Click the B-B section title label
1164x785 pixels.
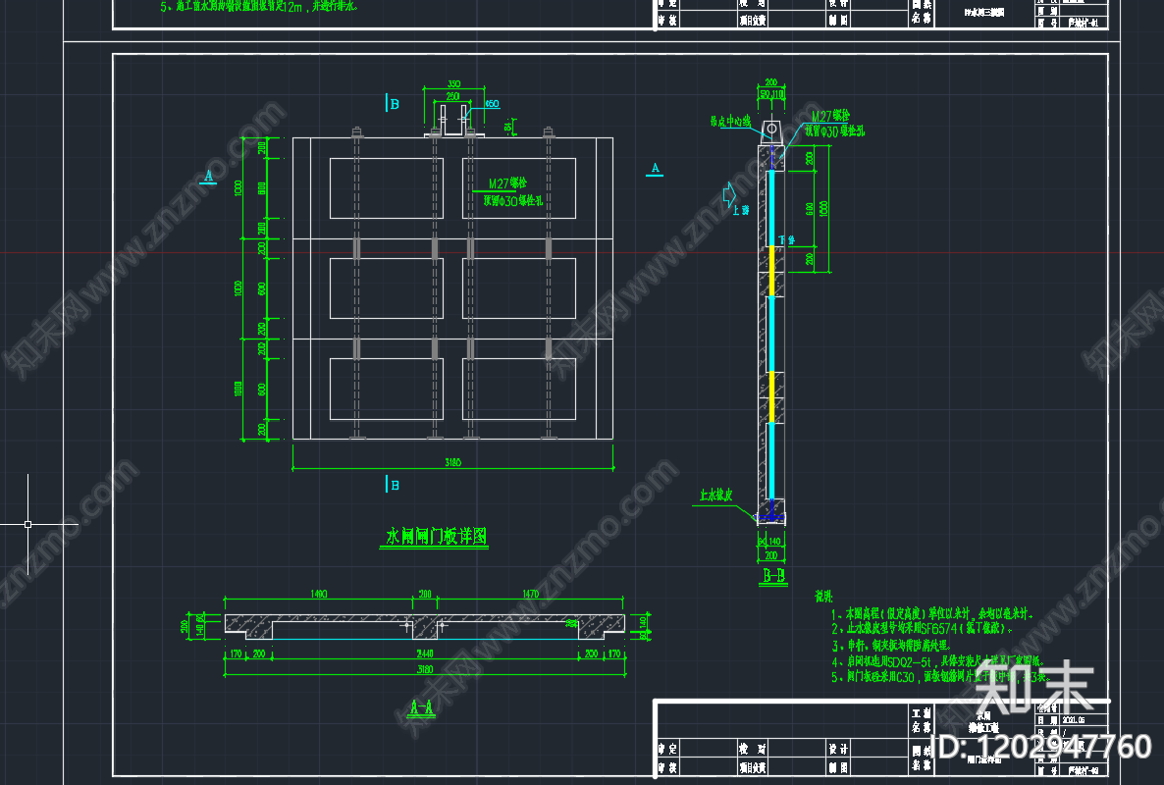tap(772, 575)
